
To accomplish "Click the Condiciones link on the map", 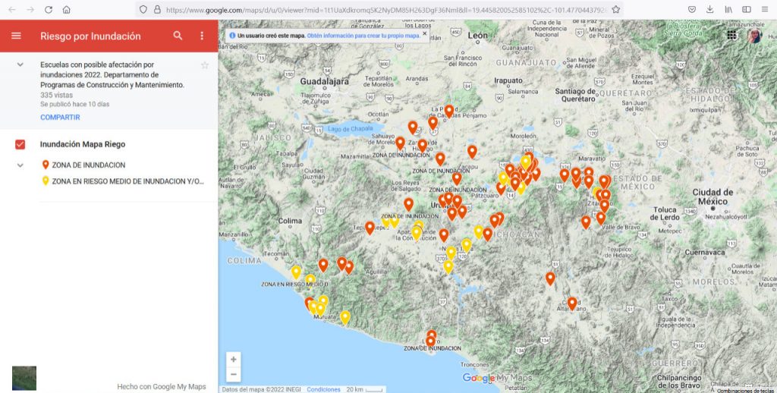I will [323, 389].
